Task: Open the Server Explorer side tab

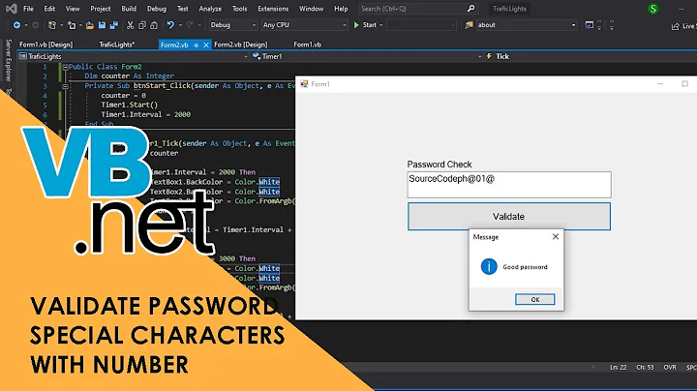Action: (x=9, y=60)
